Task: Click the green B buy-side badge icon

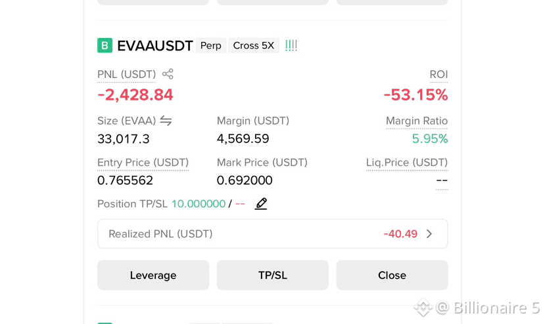Action: tap(105, 45)
